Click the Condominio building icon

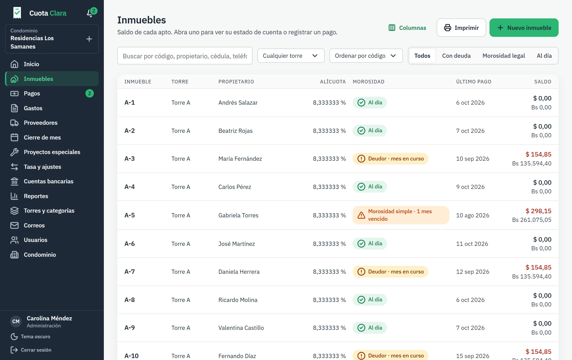(15, 255)
